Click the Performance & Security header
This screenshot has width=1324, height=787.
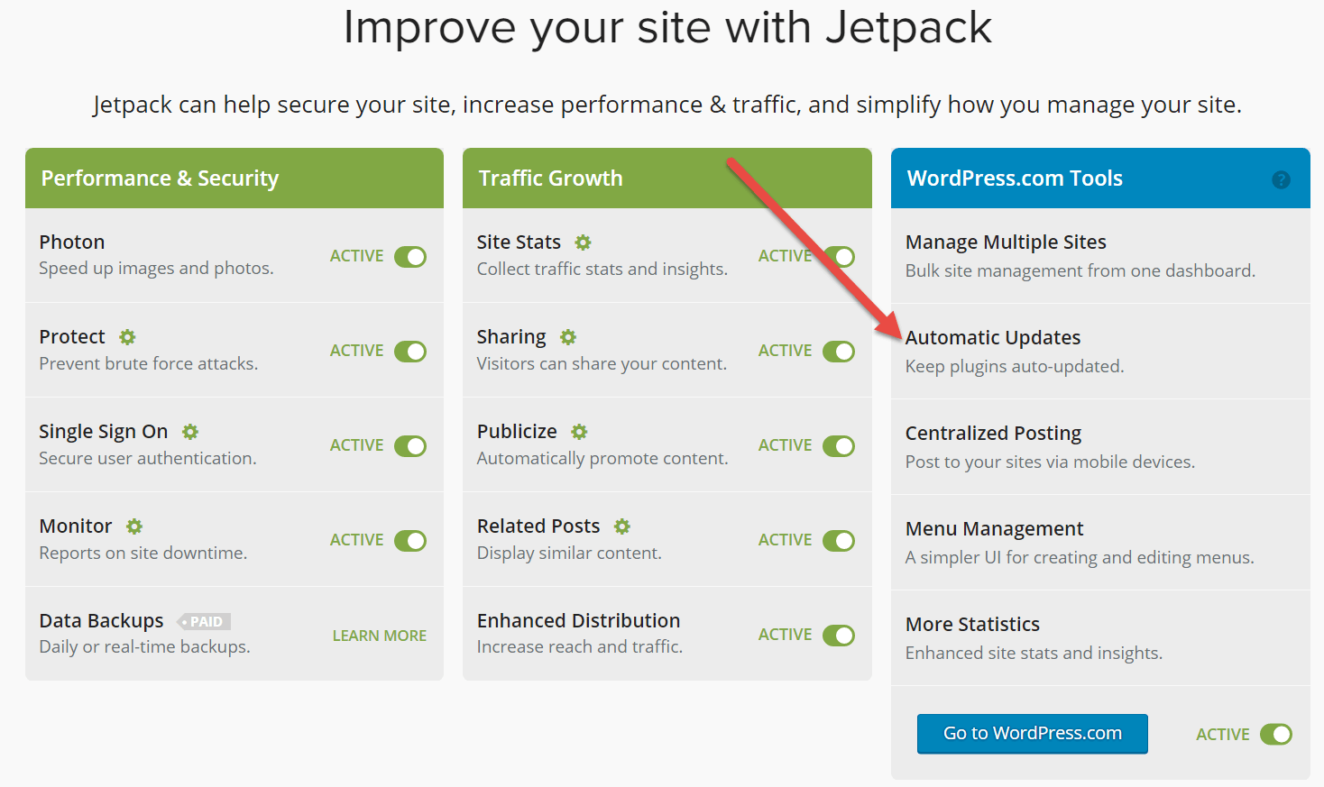point(160,178)
